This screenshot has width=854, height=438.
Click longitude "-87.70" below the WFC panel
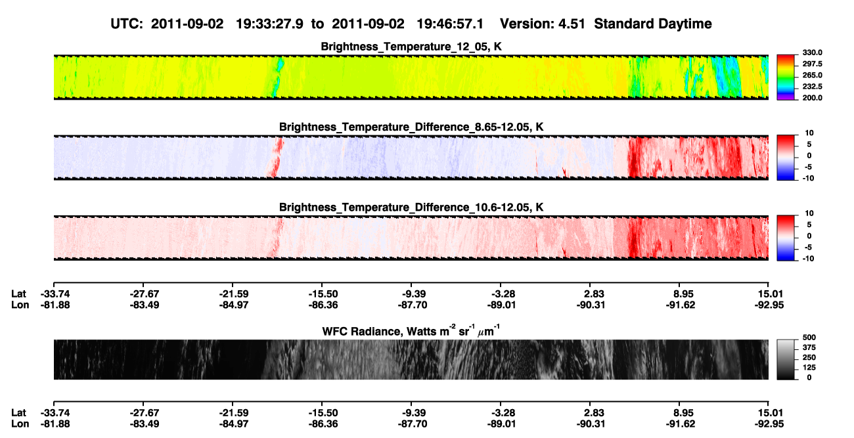[x=411, y=423]
